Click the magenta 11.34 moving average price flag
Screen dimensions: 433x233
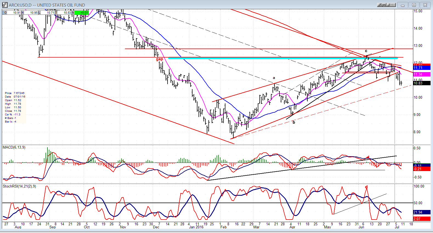pyautogui.click(x=422, y=74)
